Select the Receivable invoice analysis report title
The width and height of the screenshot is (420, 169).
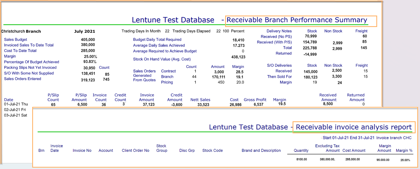(x=354, y=127)
